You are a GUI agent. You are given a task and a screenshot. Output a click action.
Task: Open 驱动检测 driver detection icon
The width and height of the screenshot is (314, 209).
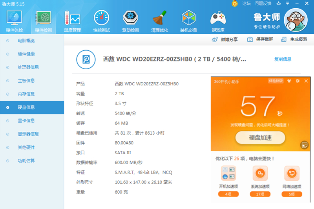131,21
